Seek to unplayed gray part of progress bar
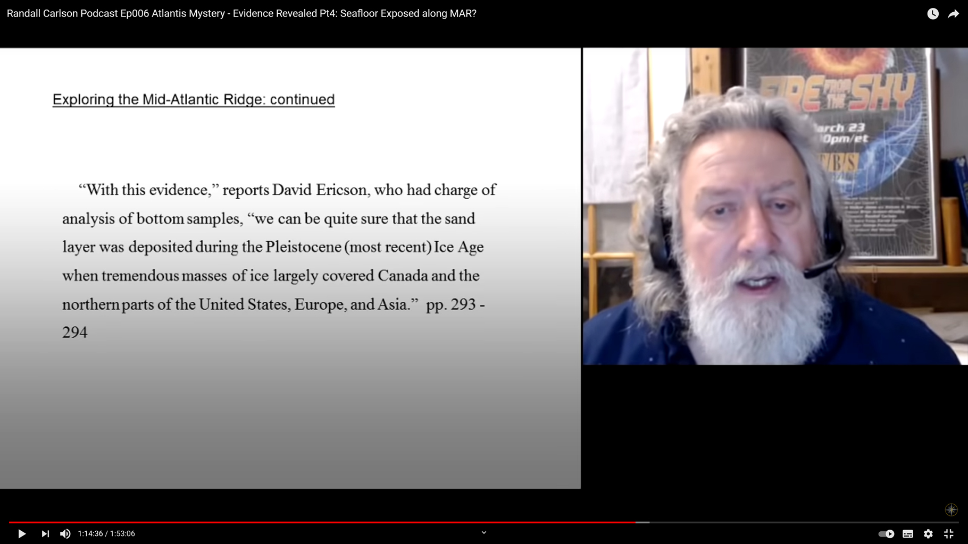Image resolution: width=968 pixels, height=544 pixels. click(798, 522)
